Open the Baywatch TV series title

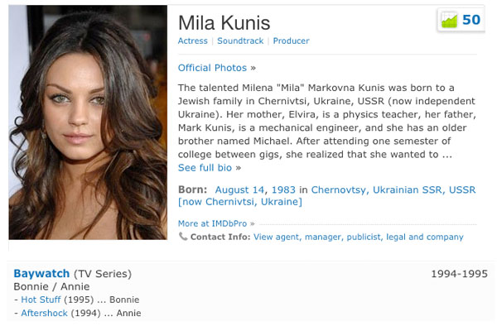point(41,273)
